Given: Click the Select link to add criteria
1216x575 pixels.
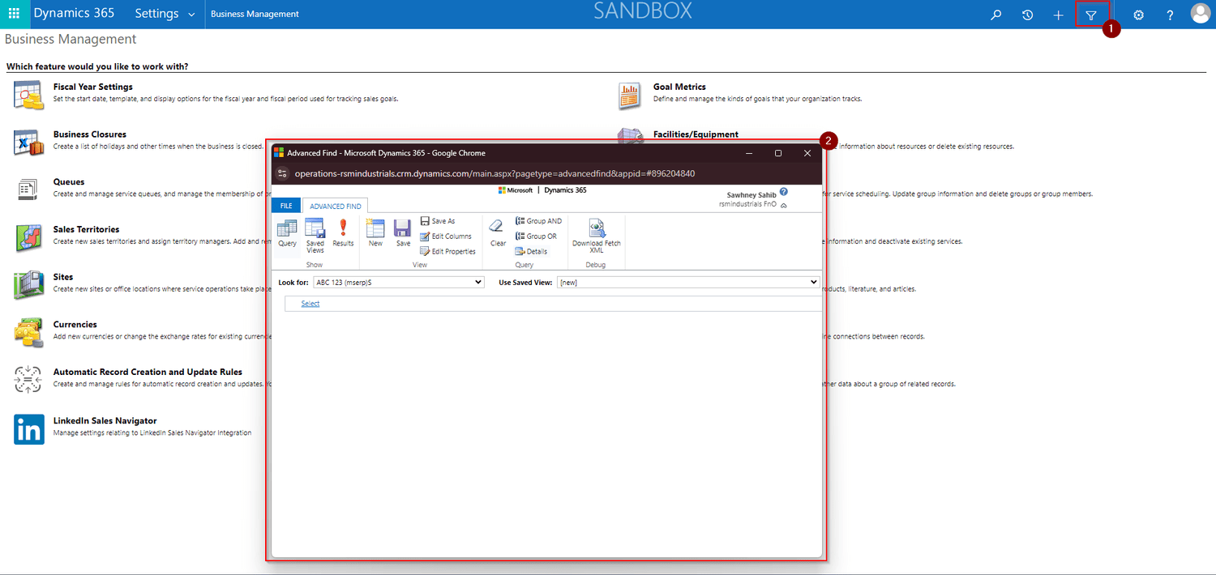Looking at the screenshot, I should (310, 303).
